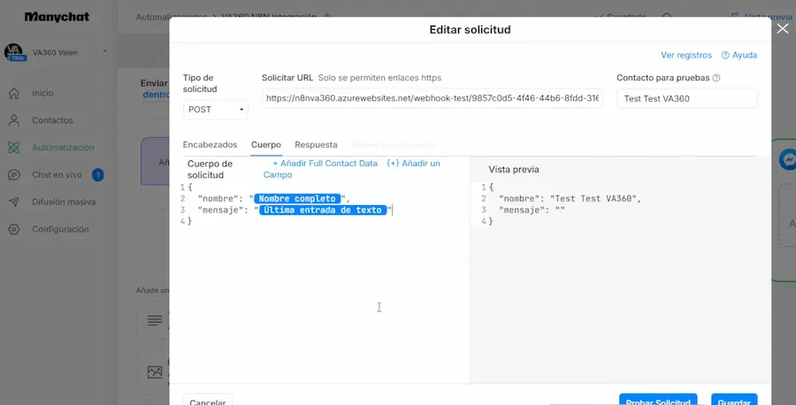The image size is (796, 405).
Task: Click Añadir un Campo link
Action: [351, 169]
